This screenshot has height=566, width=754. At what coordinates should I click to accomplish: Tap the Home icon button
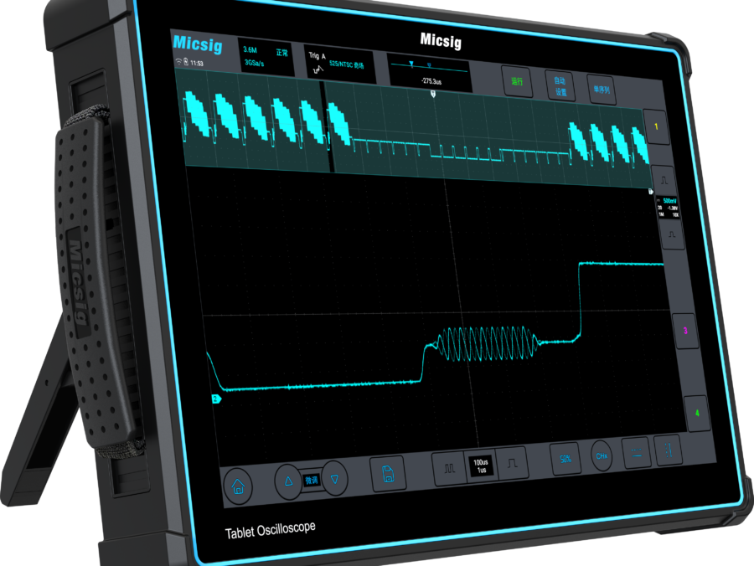click(238, 486)
